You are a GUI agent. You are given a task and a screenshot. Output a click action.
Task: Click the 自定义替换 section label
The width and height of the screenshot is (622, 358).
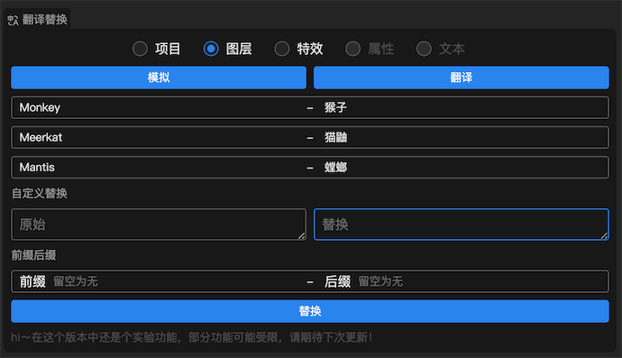tap(40, 193)
